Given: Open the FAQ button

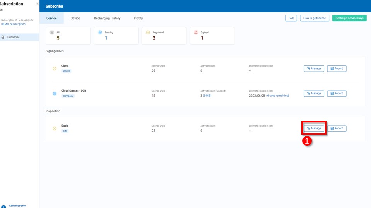Looking at the screenshot, I should (291, 18).
